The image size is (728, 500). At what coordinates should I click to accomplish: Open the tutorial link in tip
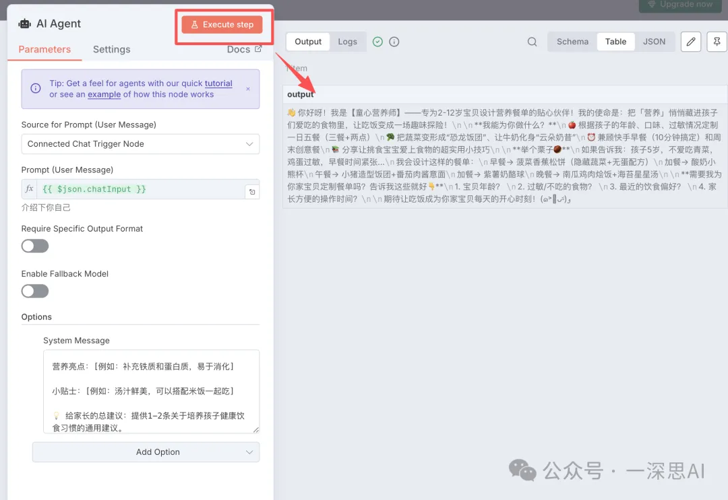[218, 83]
